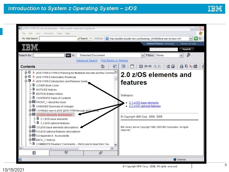The width and height of the screenshot is (229, 172).
Task: Open the Edit menu
Action: click(31, 33)
